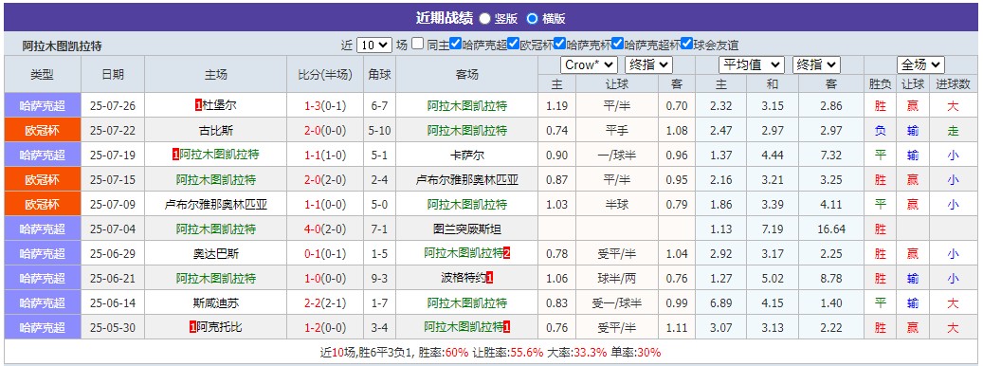Click the 近期战绩 title
This screenshot has width=983, height=366.
tap(445, 18)
